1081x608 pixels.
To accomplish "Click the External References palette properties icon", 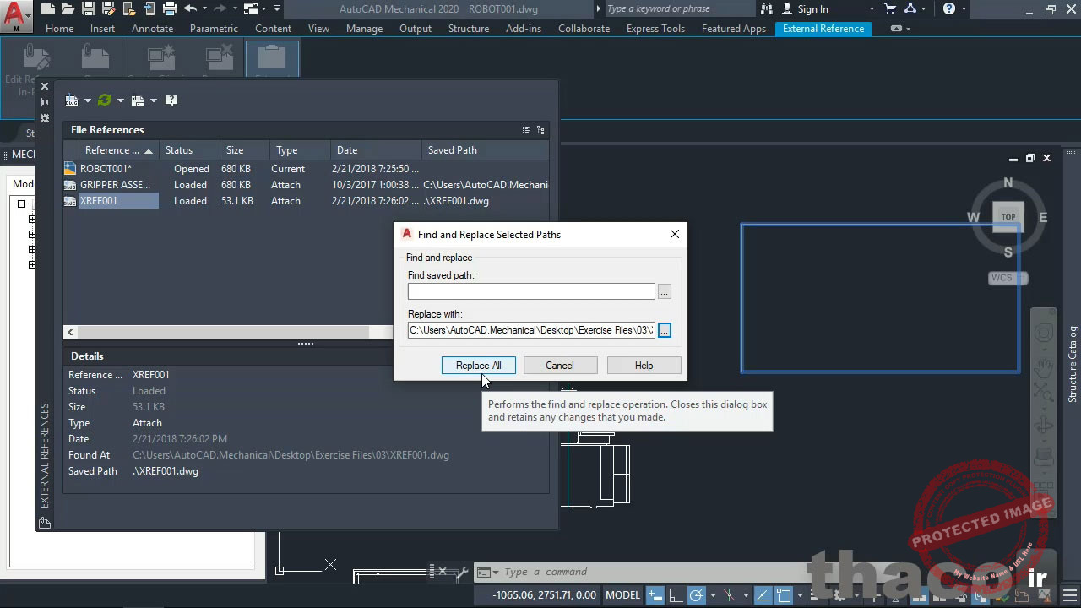I will (x=45, y=118).
